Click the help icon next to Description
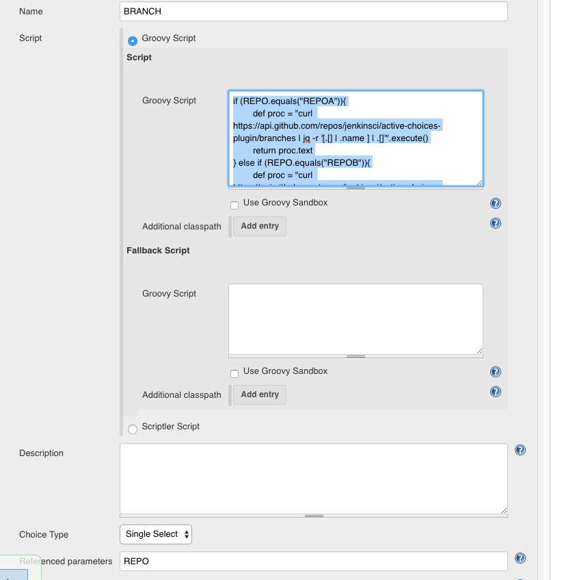 [x=520, y=450]
